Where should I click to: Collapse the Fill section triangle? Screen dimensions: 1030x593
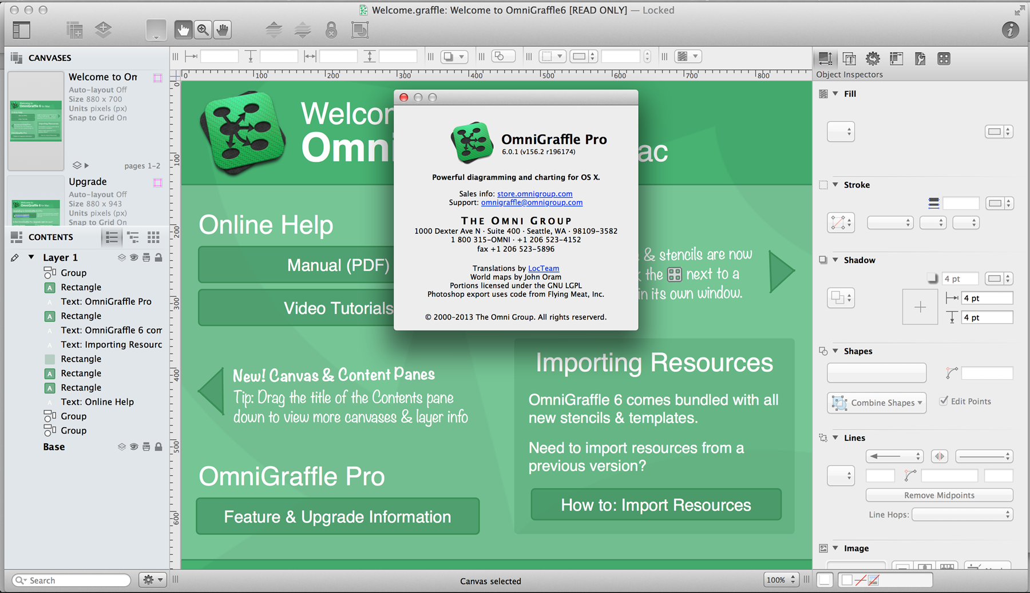pyautogui.click(x=835, y=94)
